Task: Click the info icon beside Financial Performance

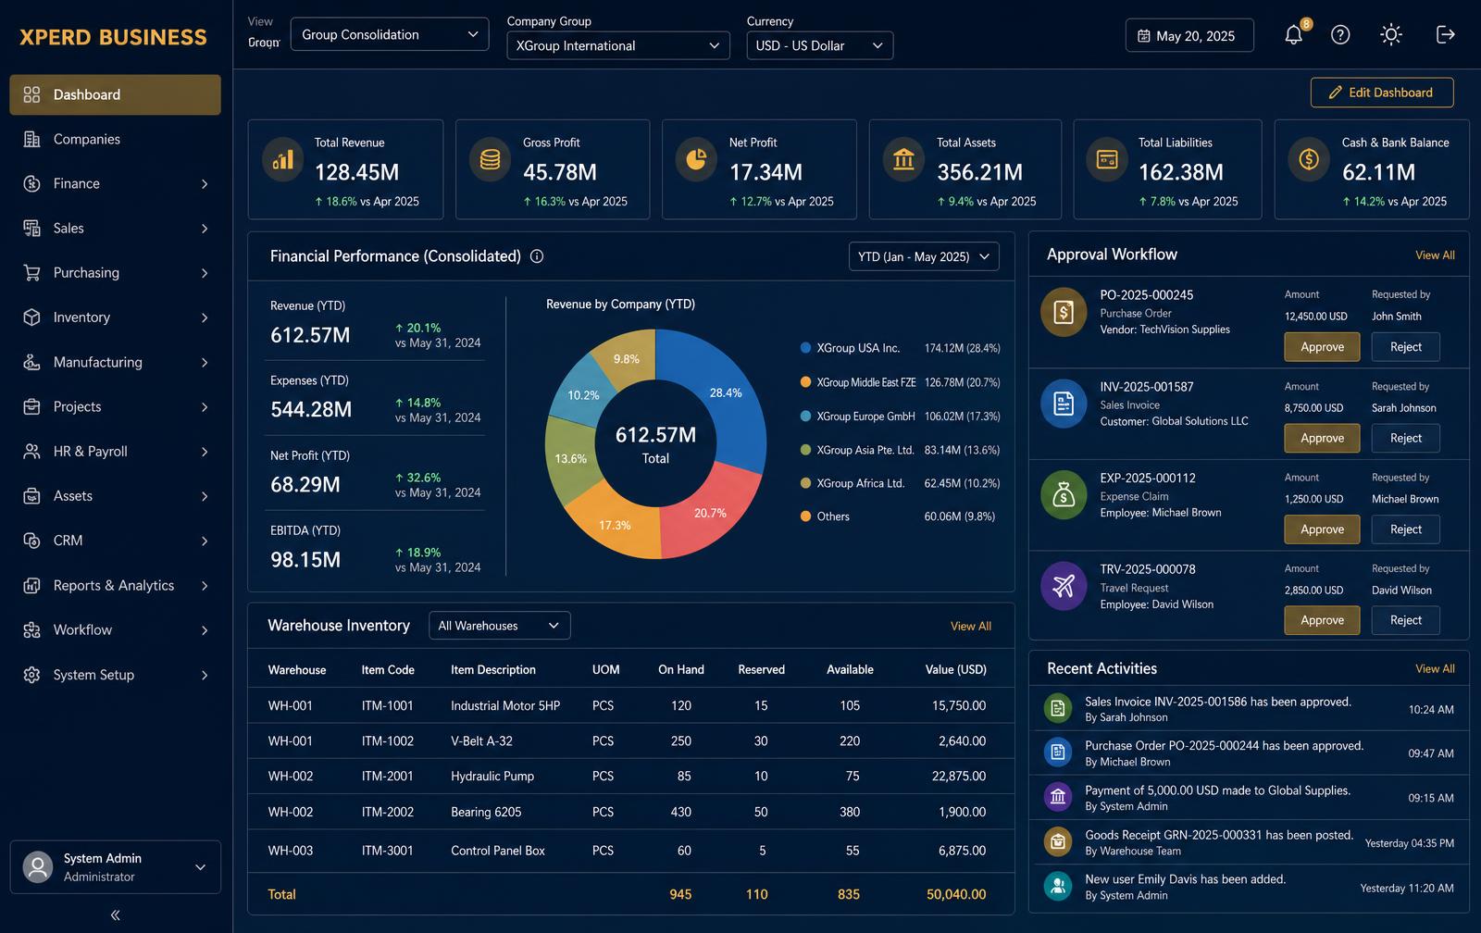Action: tap(537, 256)
